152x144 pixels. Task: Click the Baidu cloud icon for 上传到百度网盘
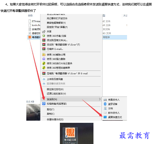coord(44,79)
